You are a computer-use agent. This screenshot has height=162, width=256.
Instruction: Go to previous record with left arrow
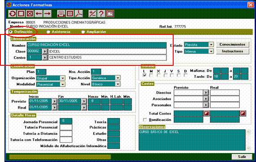[38, 14]
